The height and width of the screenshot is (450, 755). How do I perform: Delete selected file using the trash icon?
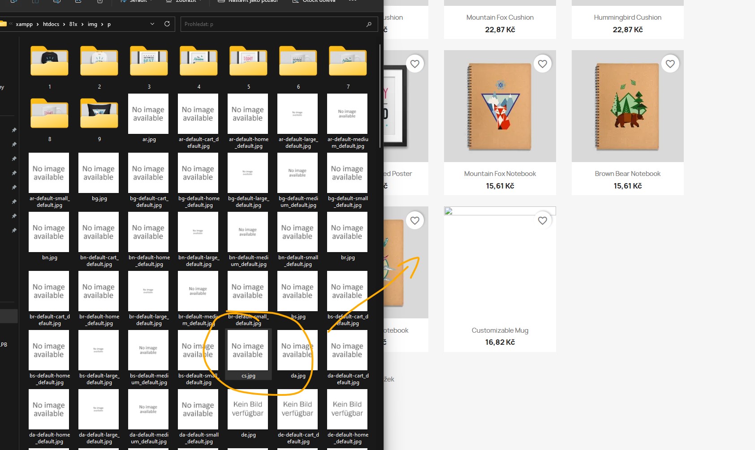[100, 2]
